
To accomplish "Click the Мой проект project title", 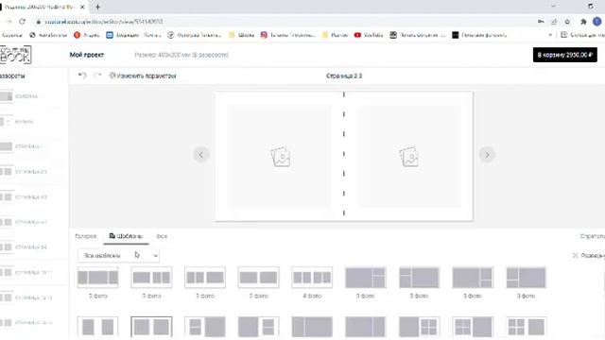I will [86, 55].
